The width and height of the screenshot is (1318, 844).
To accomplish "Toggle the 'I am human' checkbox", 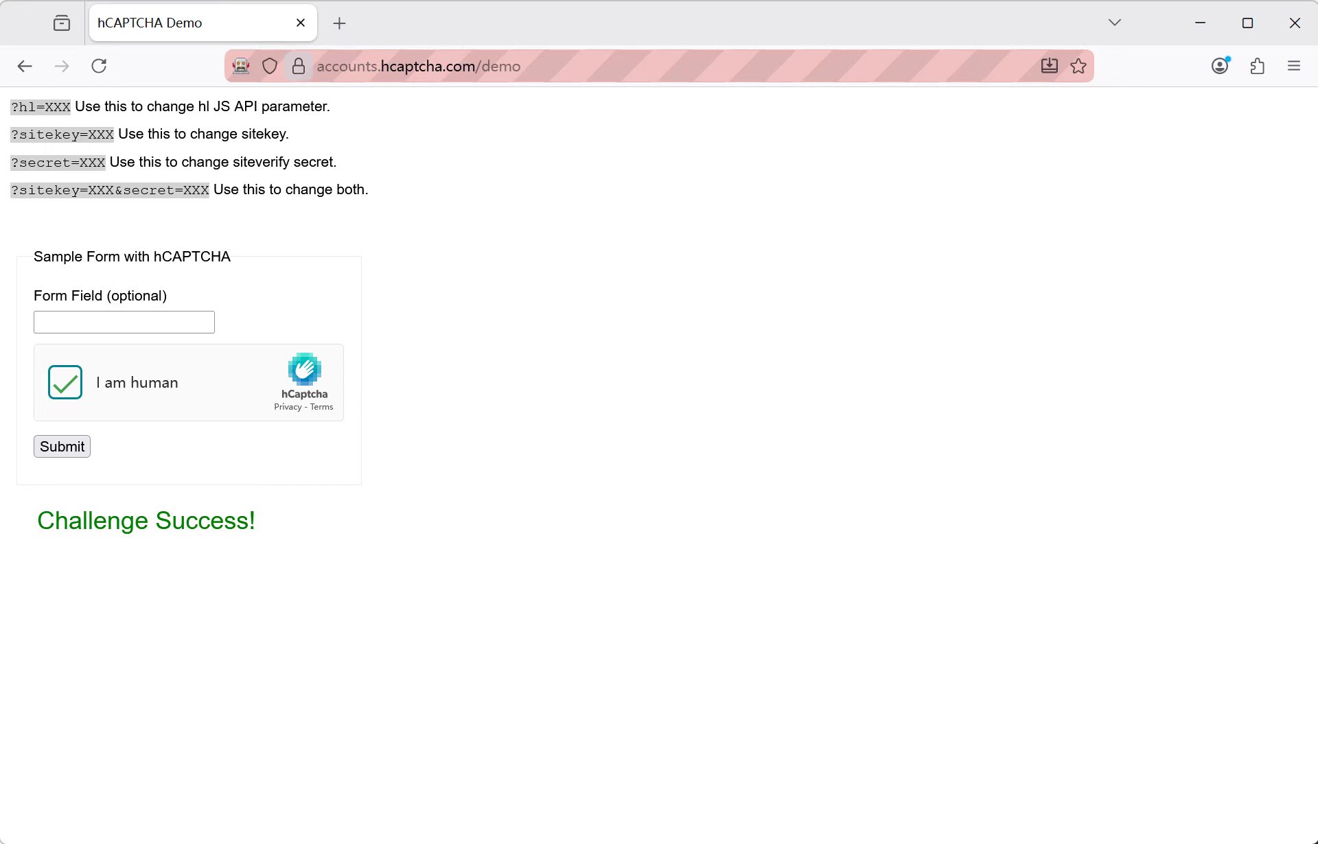I will (x=65, y=382).
